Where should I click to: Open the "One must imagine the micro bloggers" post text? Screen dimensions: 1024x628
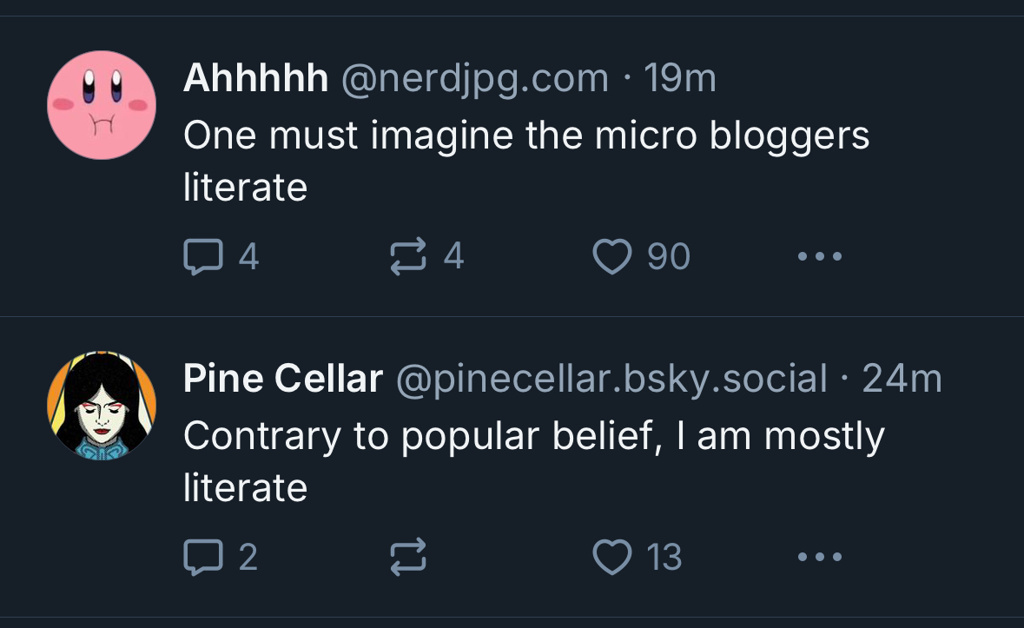525,136
